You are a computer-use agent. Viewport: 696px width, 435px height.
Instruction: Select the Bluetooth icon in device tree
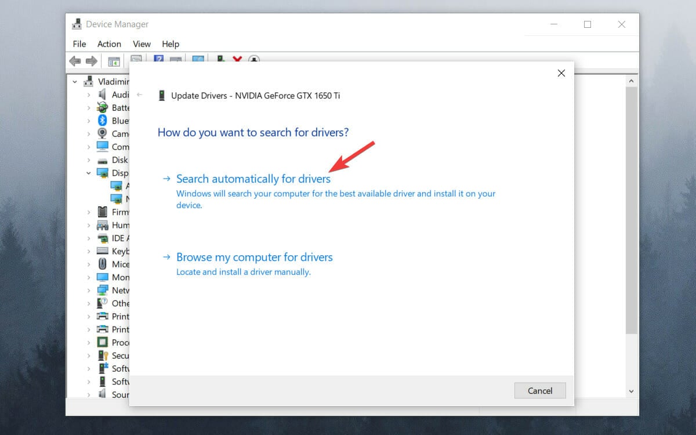pyautogui.click(x=103, y=121)
